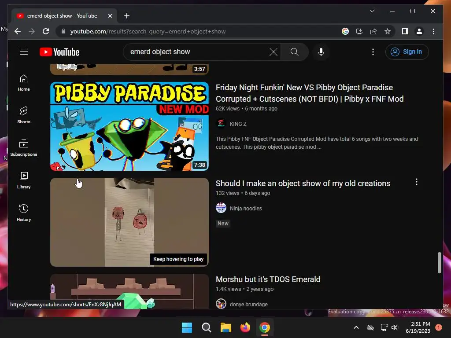This screenshot has height=338, width=451.
Task: Open the Morshu TDOS Emerald thumbnail
Action: click(x=129, y=291)
